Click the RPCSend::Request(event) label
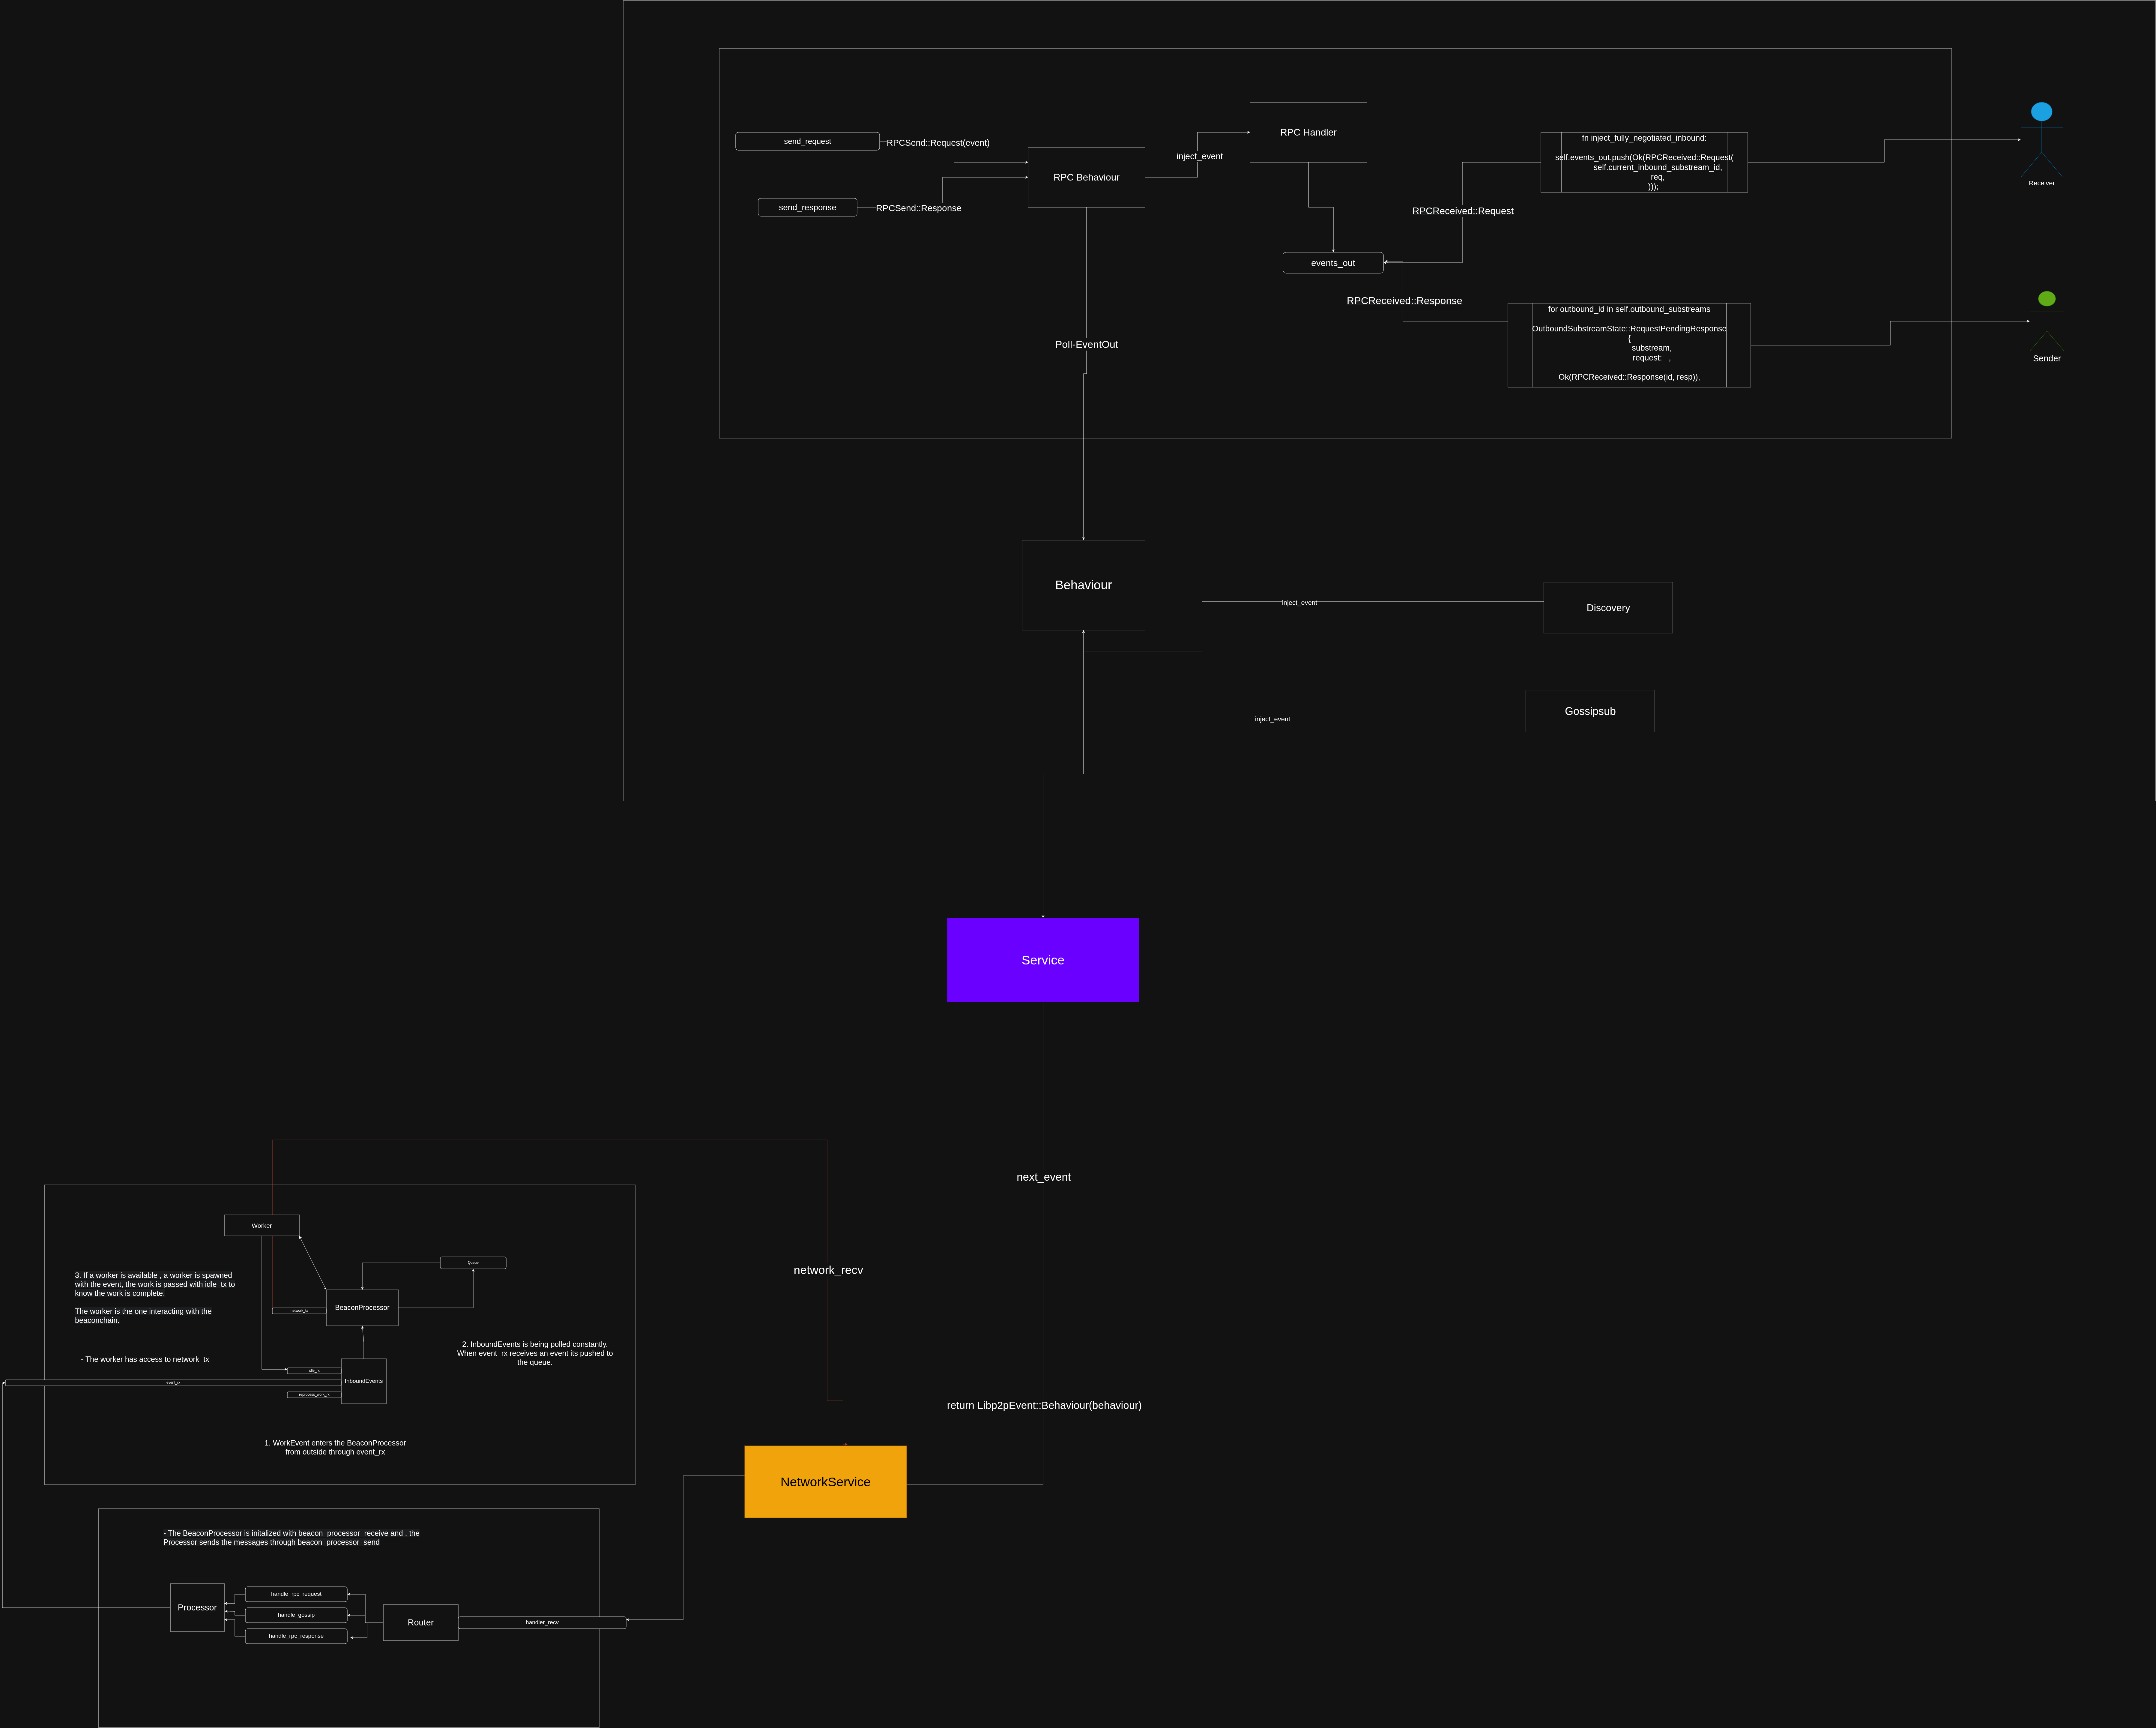Screen dimensions: 2156x1728 (938, 143)
